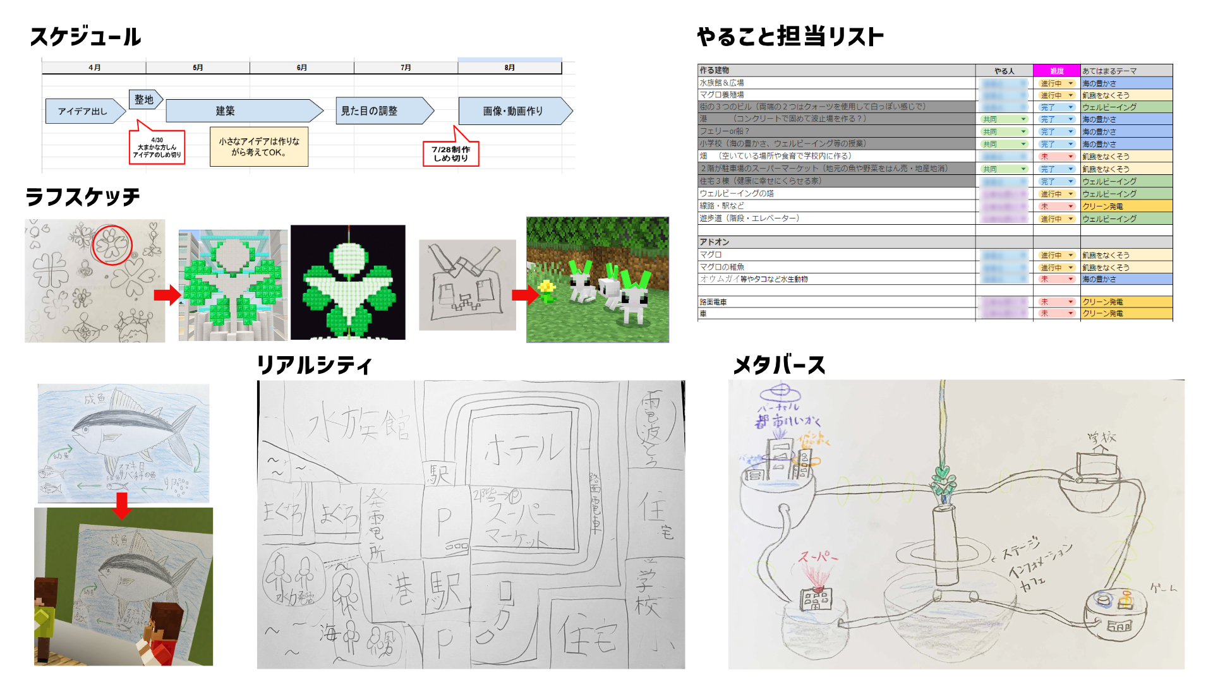Open the 進度 dropdown for マグロ養殖場 row
Viewport: 1213px width, 682px height.
click(x=1057, y=95)
